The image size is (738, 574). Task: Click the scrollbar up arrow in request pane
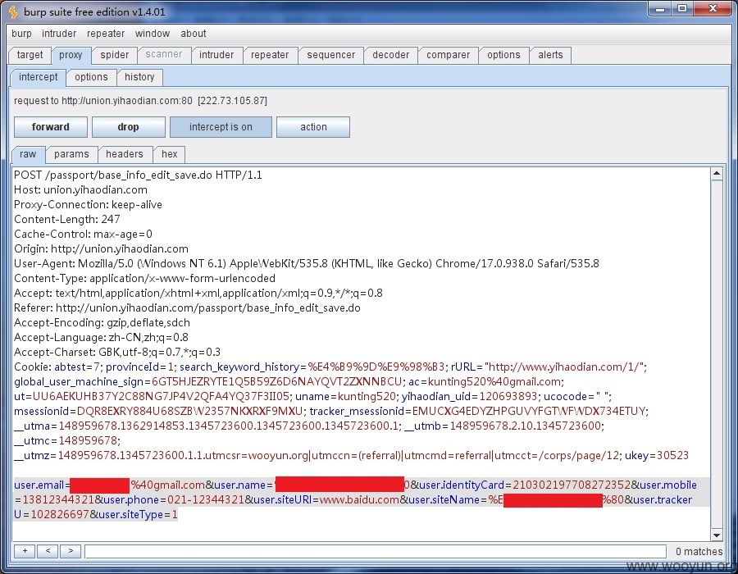[717, 174]
